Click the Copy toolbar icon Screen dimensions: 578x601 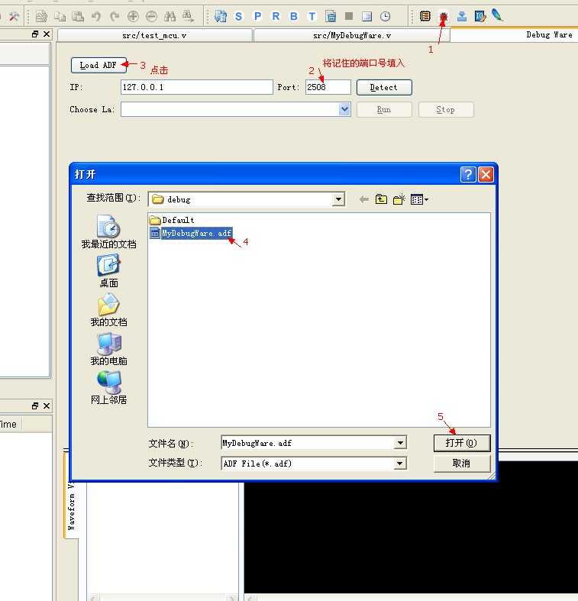click(x=60, y=17)
